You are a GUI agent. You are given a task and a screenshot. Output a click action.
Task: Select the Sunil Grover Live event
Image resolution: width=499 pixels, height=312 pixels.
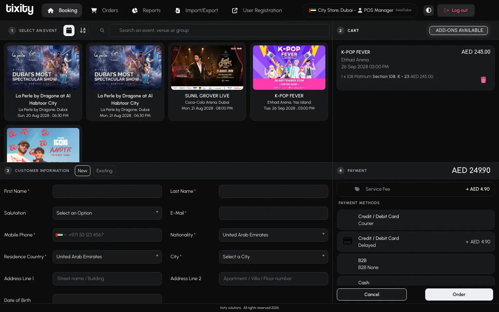(207, 82)
